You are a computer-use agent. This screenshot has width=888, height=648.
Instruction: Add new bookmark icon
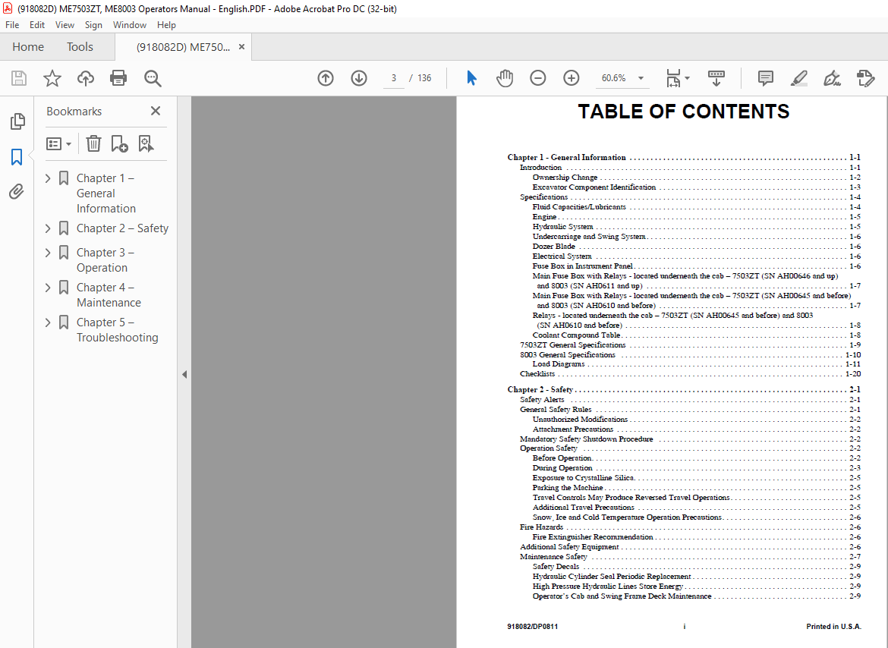click(119, 143)
